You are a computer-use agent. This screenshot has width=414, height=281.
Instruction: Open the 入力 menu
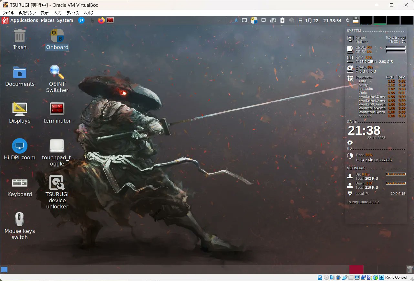click(57, 13)
